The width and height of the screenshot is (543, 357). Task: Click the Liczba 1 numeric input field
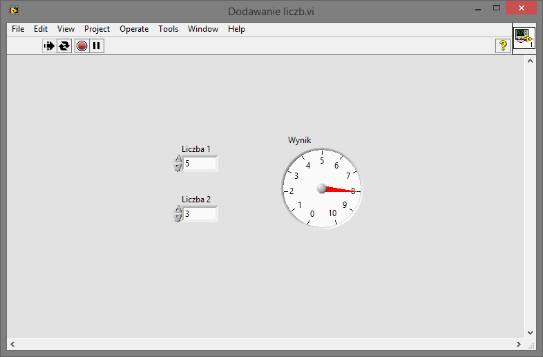200,164
